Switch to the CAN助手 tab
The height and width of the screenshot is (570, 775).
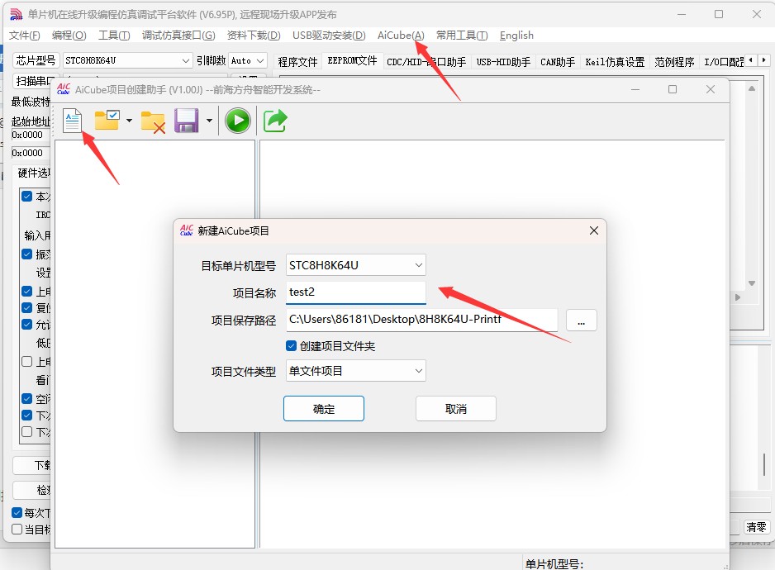(x=558, y=61)
